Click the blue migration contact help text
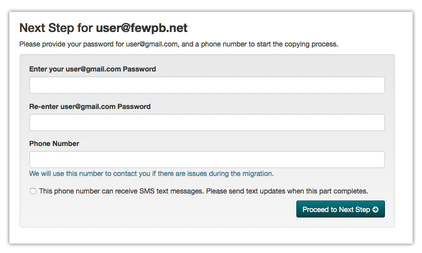The width and height of the screenshot is (422, 253). (x=151, y=173)
